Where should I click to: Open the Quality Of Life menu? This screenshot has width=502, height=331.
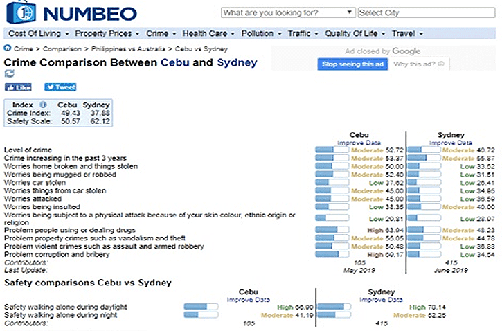[355, 34]
